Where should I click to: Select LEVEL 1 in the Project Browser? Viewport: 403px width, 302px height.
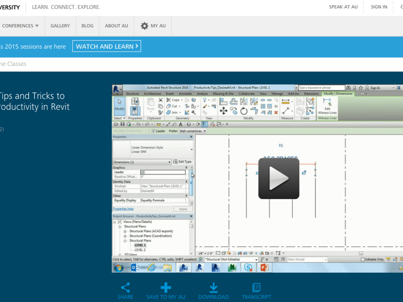point(140,245)
